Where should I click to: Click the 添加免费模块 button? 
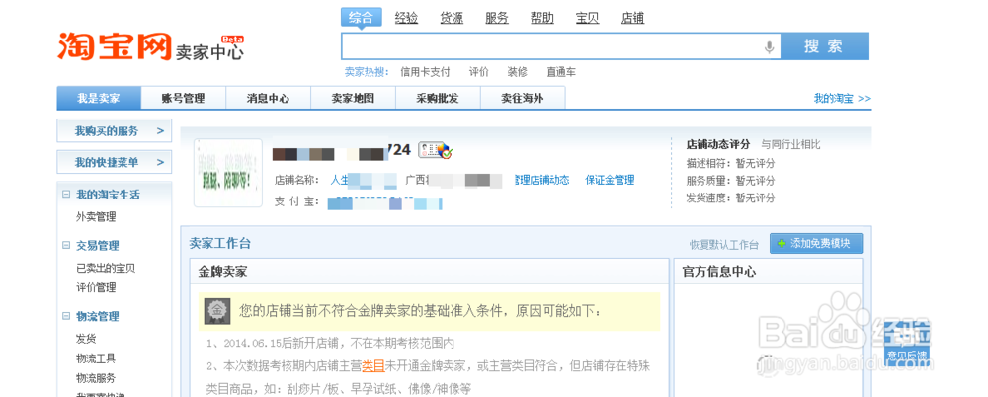pos(816,243)
